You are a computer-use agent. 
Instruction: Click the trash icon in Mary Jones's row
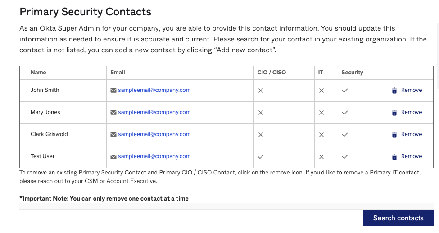point(394,113)
